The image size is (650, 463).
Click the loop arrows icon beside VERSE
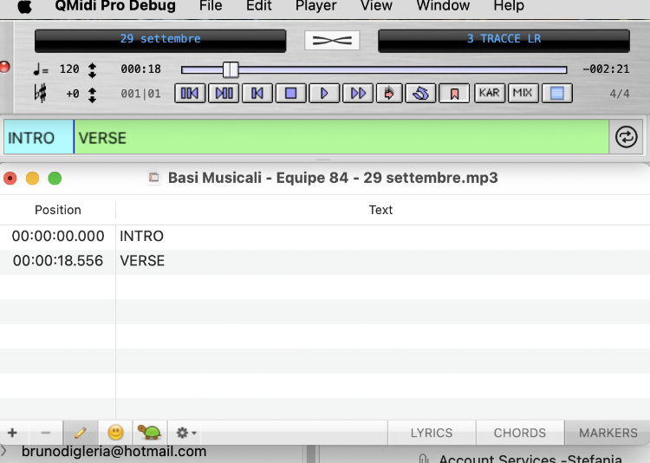pyautogui.click(x=625, y=137)
